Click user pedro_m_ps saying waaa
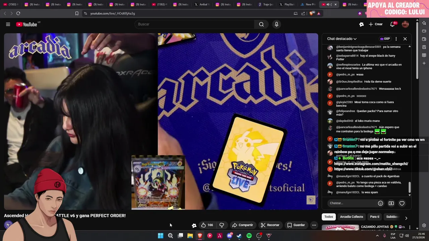The width and height of the screenshot is (429, 241). (345, 74)
